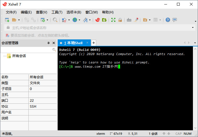198x137 pixels.
Task: Click terminal scrollbar down arrow
Action: (195, 128)
